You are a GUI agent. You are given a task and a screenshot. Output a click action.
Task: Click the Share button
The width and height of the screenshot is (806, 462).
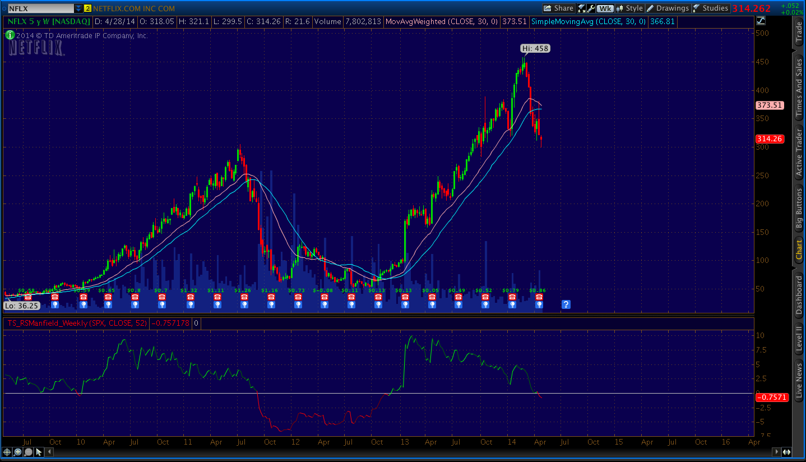point(558,8)
